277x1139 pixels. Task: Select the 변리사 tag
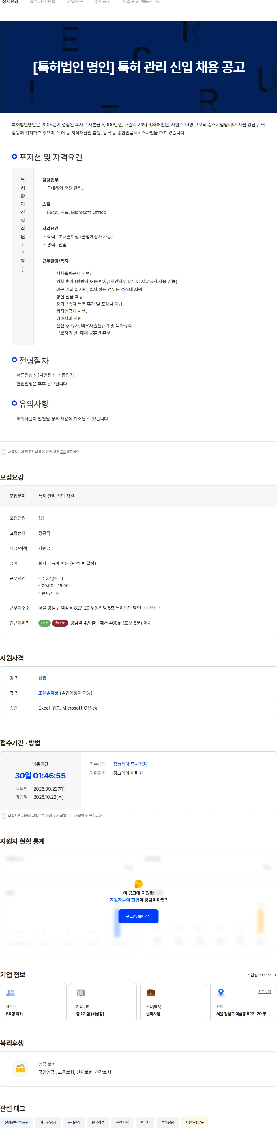[x=145, y=1122]
